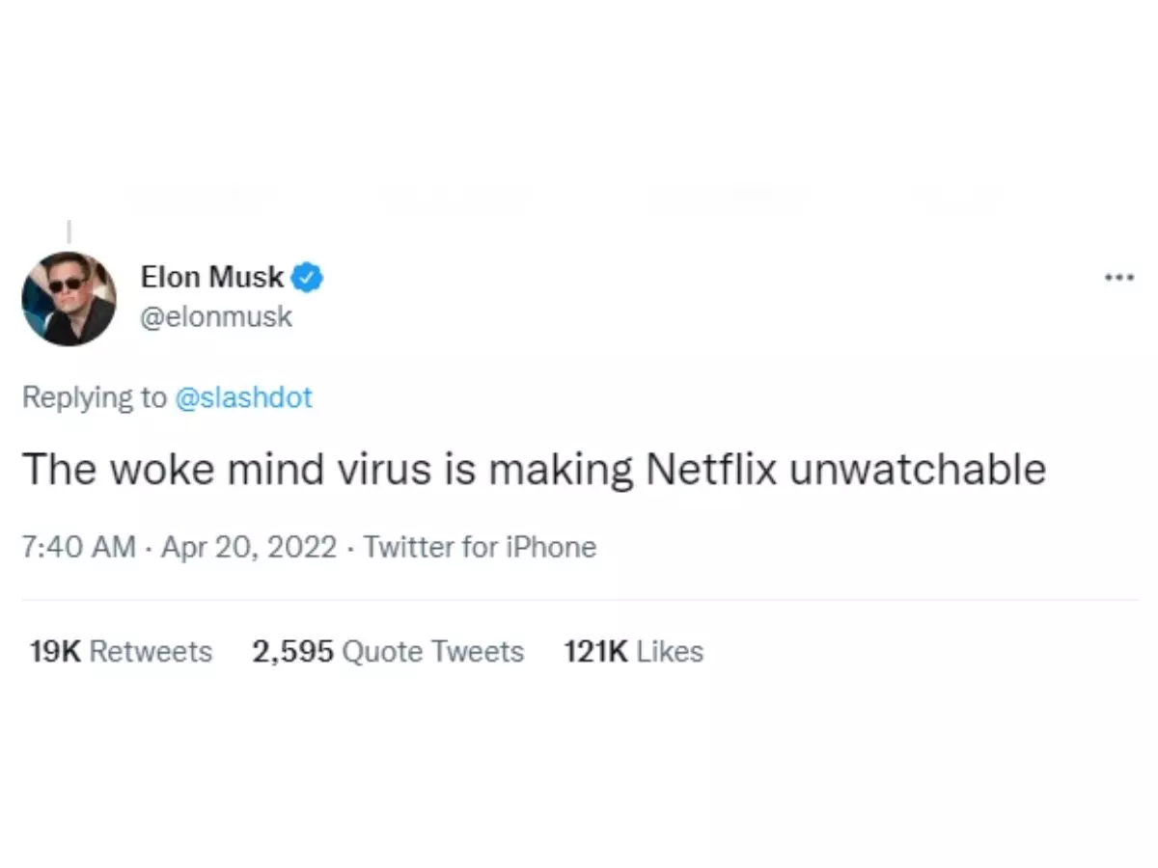Click the verified checkmark to learn about verification
Viewport: 1158px width, 868px height.
pyautogui.click(x=306, y=276)
